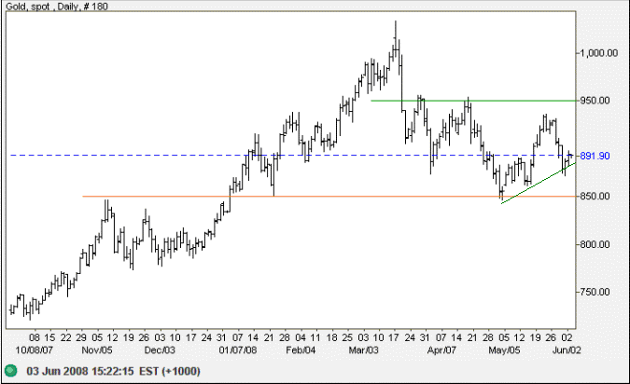Select the orange 850 support line
Image resolution: width=630 pixels, height=384 pixels.
(329, 197)
